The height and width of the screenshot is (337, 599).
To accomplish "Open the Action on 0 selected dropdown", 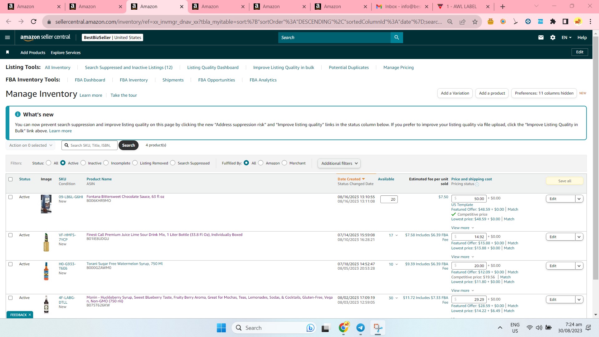I will 31,145.
